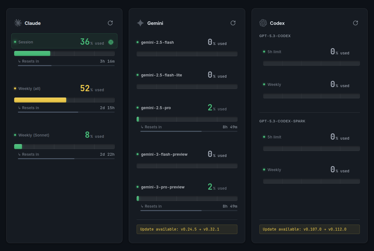
Task: Click the 52% used weekly value
Action: pyautogui.click(x=92, y=88)
